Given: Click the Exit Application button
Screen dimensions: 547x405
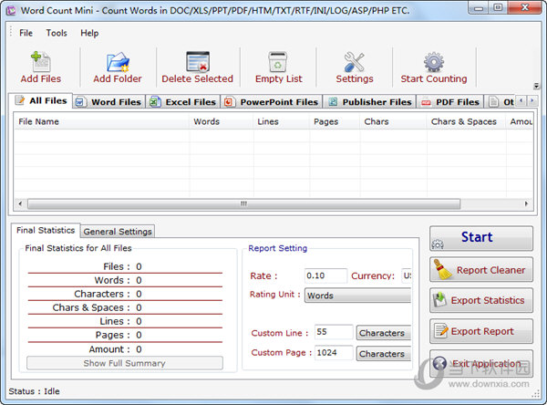Looking at the screenshot, I should click(x=481, y=363).
